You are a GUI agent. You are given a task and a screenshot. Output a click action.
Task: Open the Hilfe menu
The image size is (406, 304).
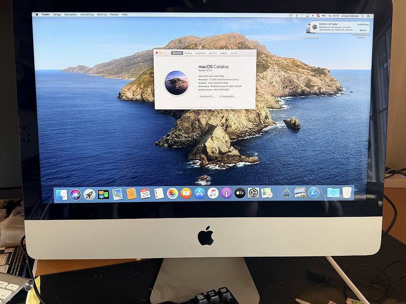click(x=125, y=14)
